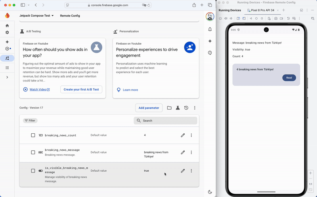317x197 pixels.
Task: Open Jetpack Compose Test project dropdown
Action: coord(36,15)
